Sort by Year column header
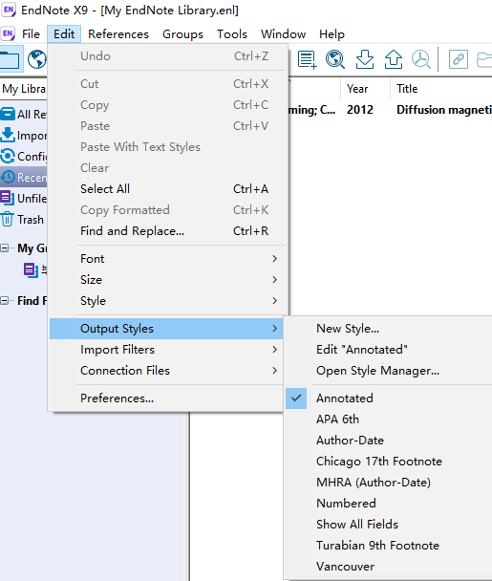The height and width of the screenshot is (581, 492). 365,89
